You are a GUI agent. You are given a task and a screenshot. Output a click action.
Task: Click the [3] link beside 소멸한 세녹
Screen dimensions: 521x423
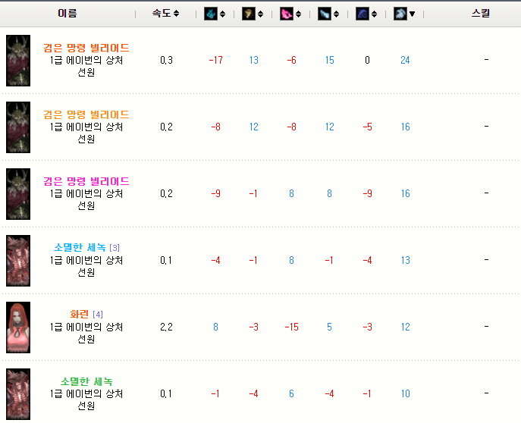pyautogui.click(x=115, y=248)
